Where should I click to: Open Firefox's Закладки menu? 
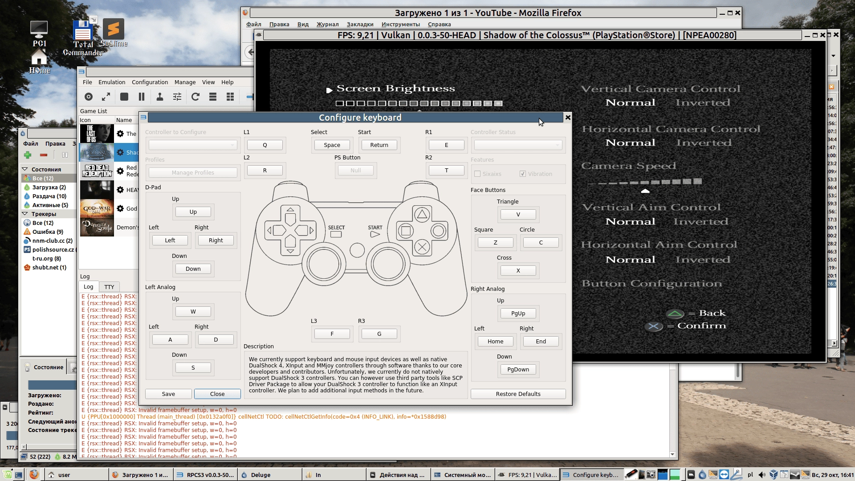pyautogui.click(x=360, y=24)
